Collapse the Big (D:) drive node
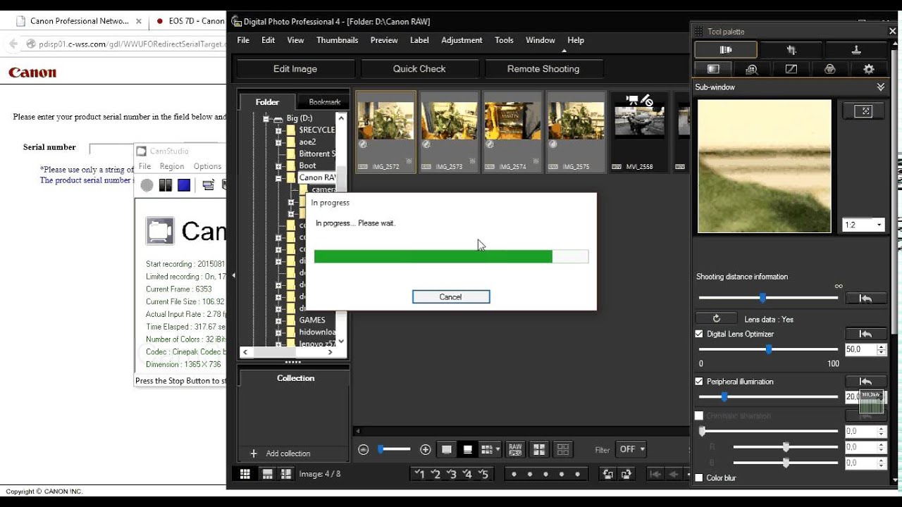Image resolution: width=902 pixels, height=507 pixels. pos(267,118)
